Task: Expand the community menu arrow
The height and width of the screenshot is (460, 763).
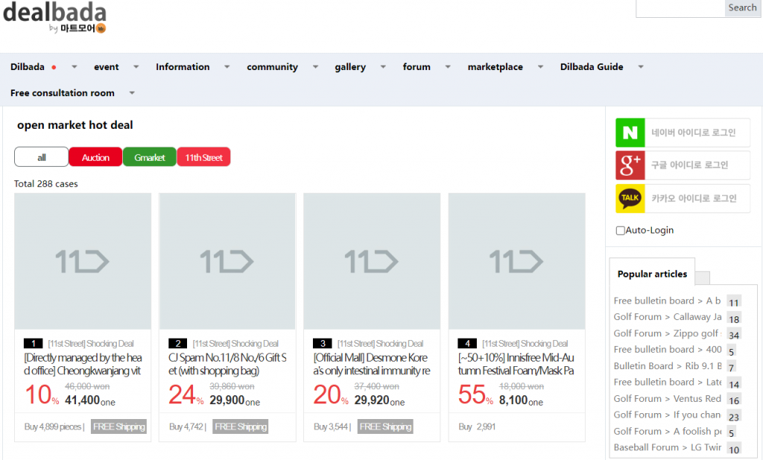Action: [x=315, y=66]
